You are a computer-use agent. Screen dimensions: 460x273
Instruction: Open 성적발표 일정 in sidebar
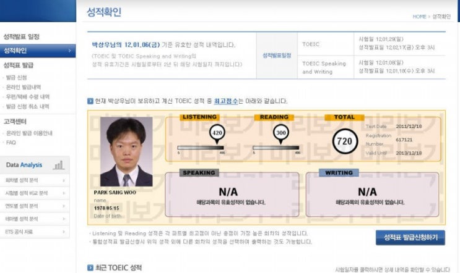pyautogui.click(x=21, y=37)
